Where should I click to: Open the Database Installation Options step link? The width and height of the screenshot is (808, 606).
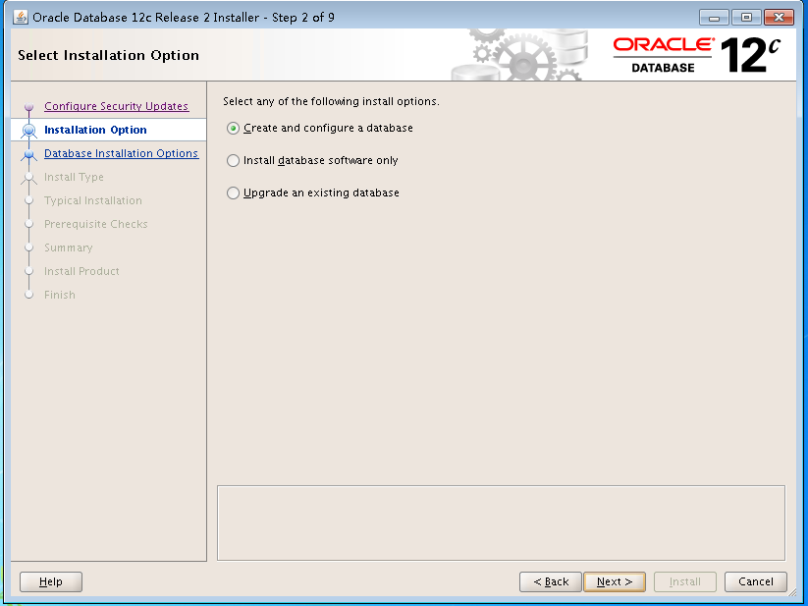(121, 153)
